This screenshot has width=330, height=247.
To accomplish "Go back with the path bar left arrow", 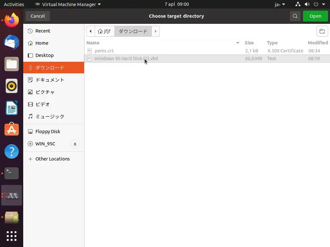I will click(91, 31).
